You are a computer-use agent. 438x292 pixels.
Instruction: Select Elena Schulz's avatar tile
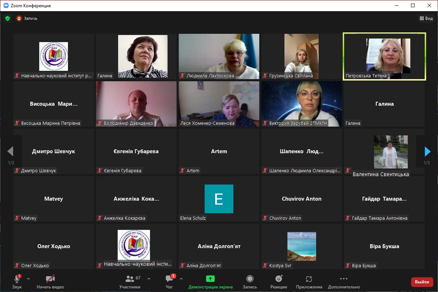219,199
